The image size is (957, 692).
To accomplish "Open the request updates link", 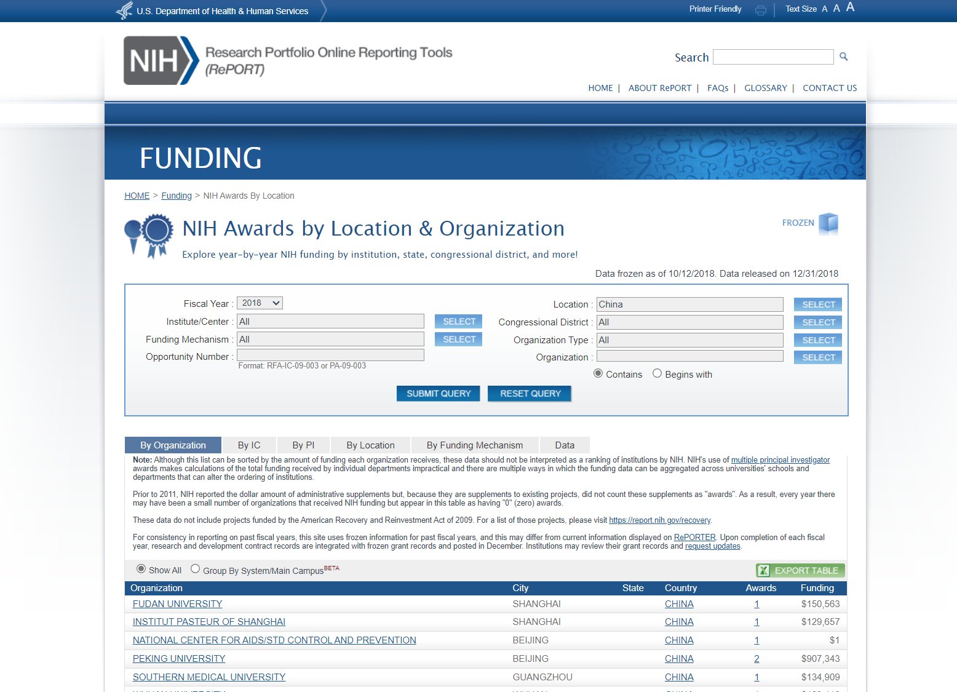I will point(713,546).
